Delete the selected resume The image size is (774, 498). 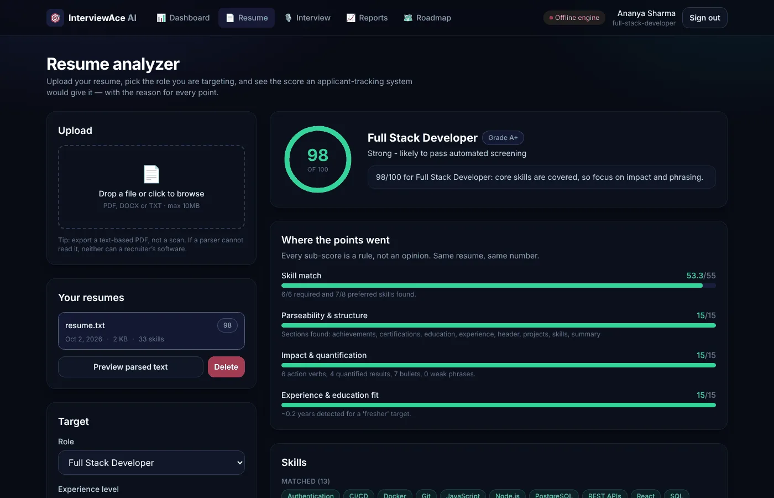226,367
